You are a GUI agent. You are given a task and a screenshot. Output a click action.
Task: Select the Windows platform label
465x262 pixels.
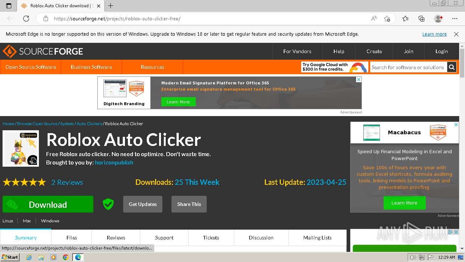[50, 221]
